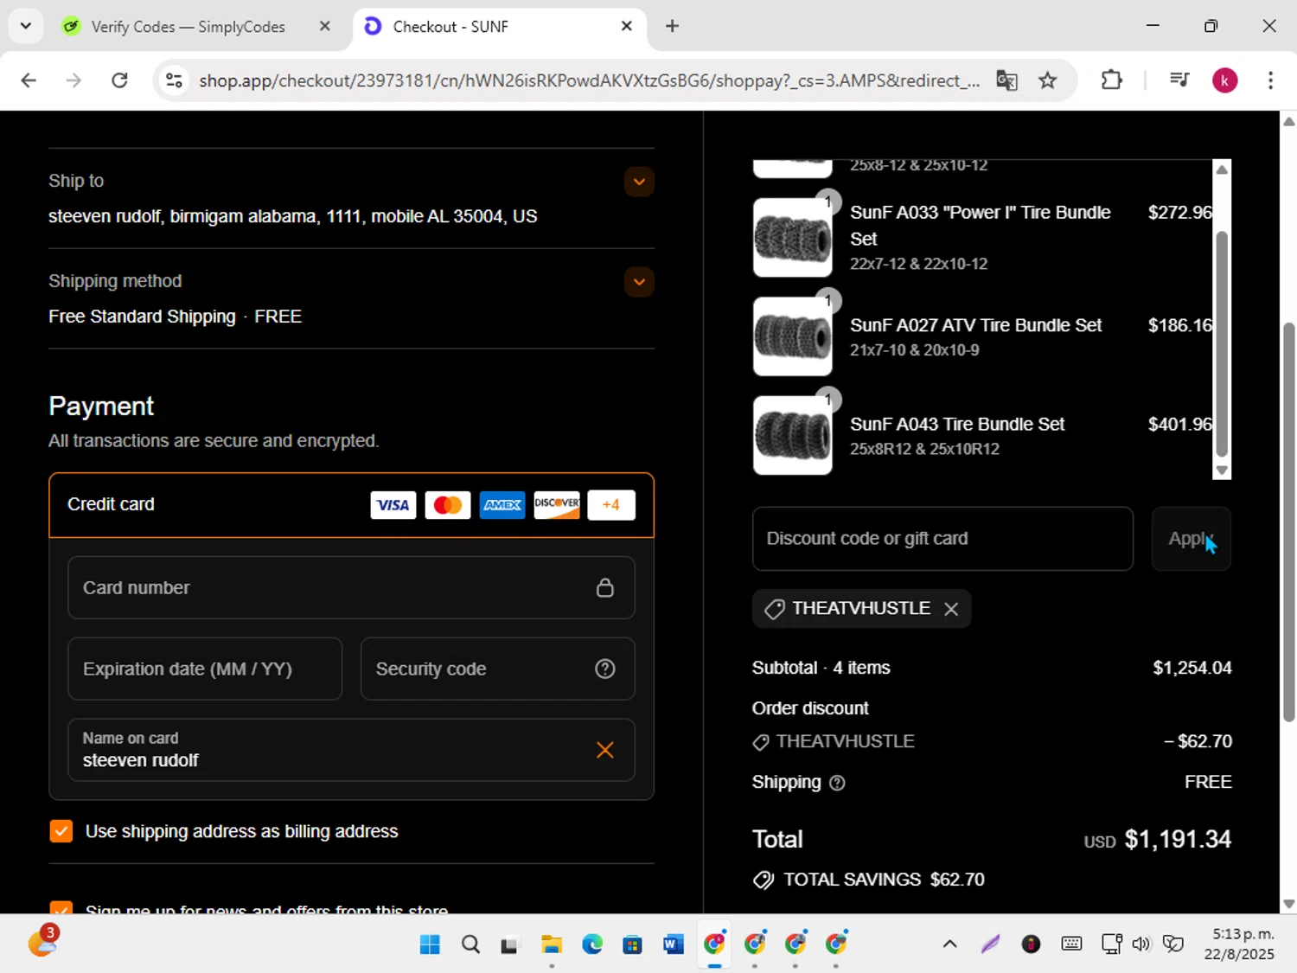The width and height of the screenshot is (1297, 973).
Task: Open the Chrome three-dot menu
Action: pyautogui.click(x=1270, y=80)
